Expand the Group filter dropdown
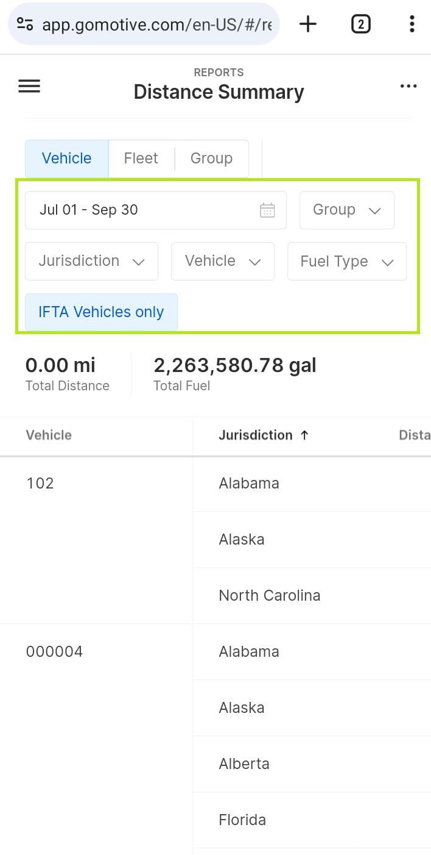 (x=347, y=210)
